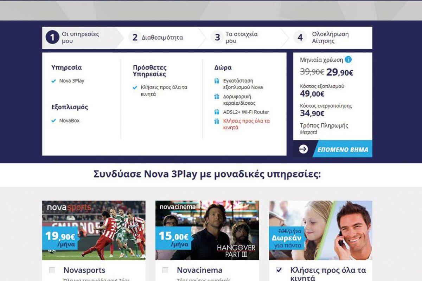Click the gift icon beside red Κλήσεις text
Image resolution: width=422 pixels, height=281 pixels.
217,121
